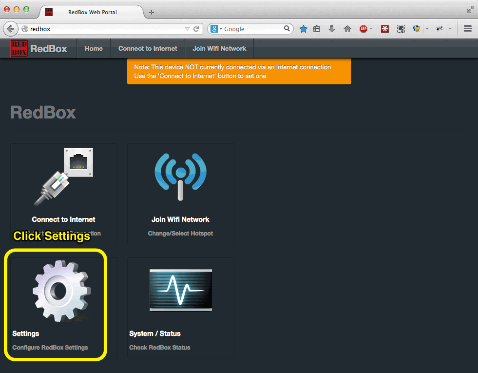Image resolution: width=478 pixels, height=373 pixels.
Task: Click the Ethernet cable Connect to Internet image
Action: point(64,177)
